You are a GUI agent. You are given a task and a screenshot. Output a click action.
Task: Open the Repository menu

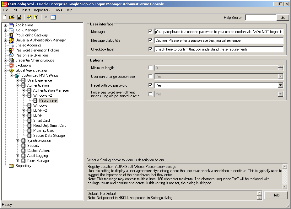point(42,10)
